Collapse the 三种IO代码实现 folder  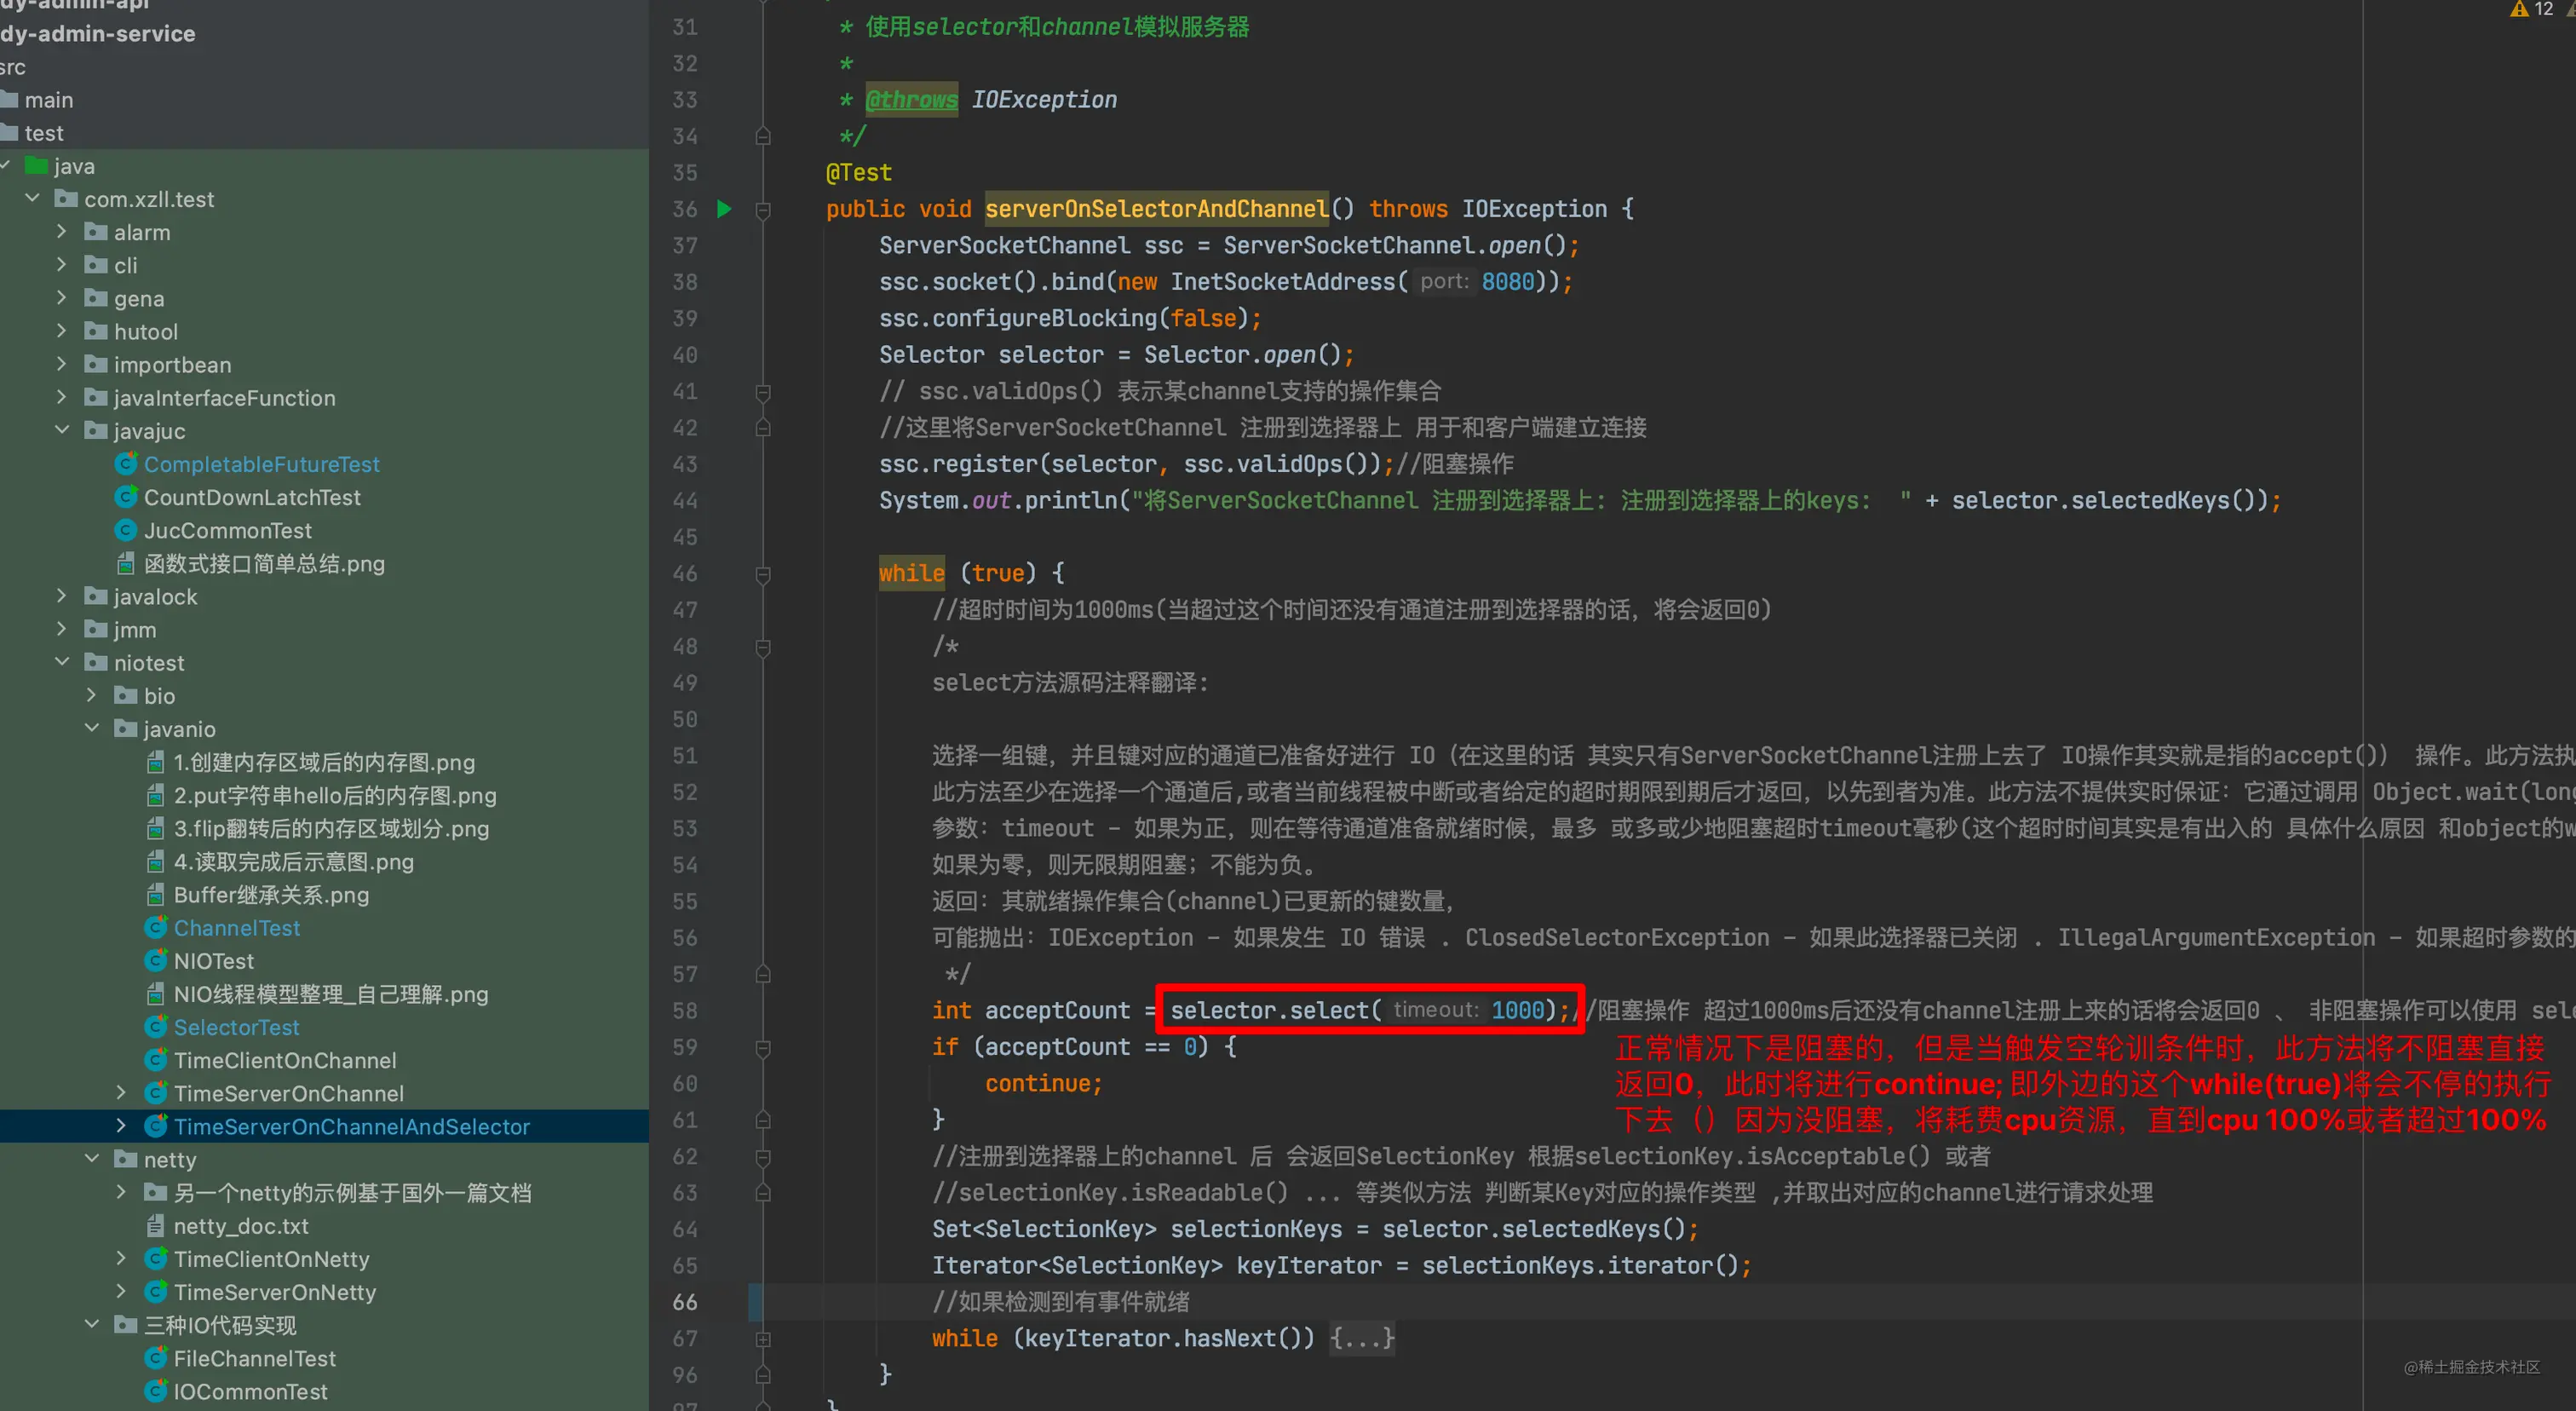(92, 1324)
